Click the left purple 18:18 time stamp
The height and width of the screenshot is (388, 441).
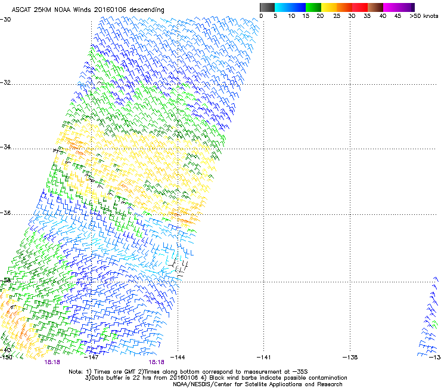pyautogui.click(x=52, y=362)
